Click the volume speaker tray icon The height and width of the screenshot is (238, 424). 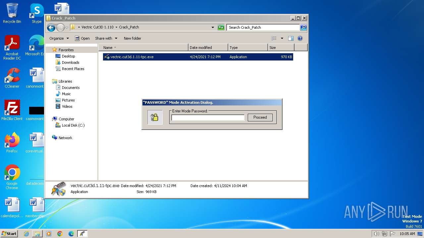376,234
